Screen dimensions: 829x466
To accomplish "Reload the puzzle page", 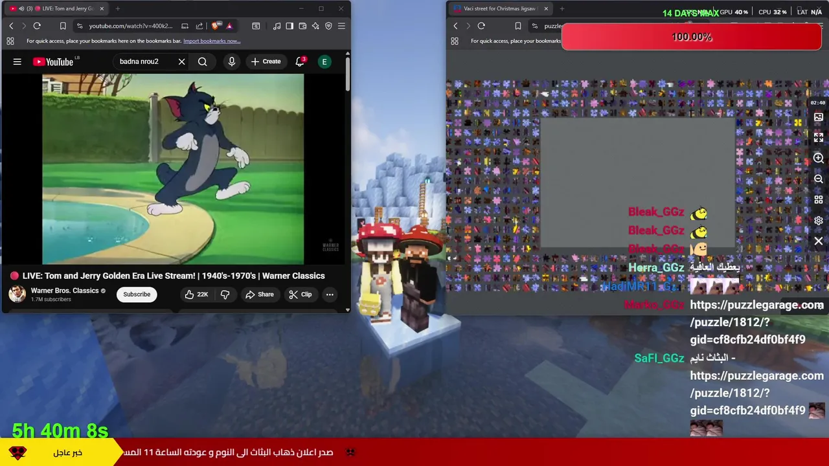I will tap(481, 26).
